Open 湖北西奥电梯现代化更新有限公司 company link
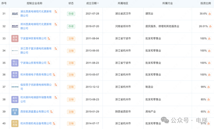The image size is (214, 129). [36, 13]
